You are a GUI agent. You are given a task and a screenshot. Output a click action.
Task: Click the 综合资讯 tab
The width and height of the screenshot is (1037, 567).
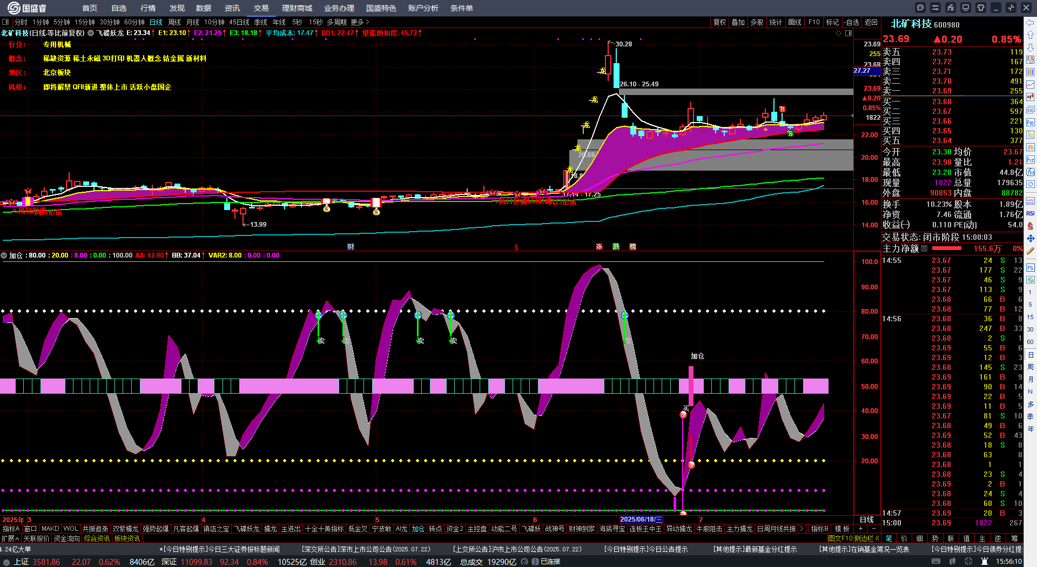[x=97, y=538]
